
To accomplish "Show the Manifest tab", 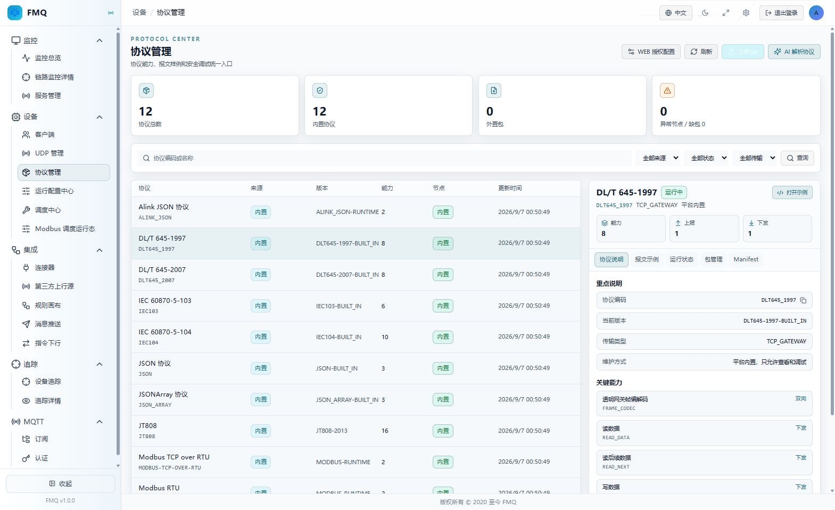I will pyautogui.click(x=746, y=260).
